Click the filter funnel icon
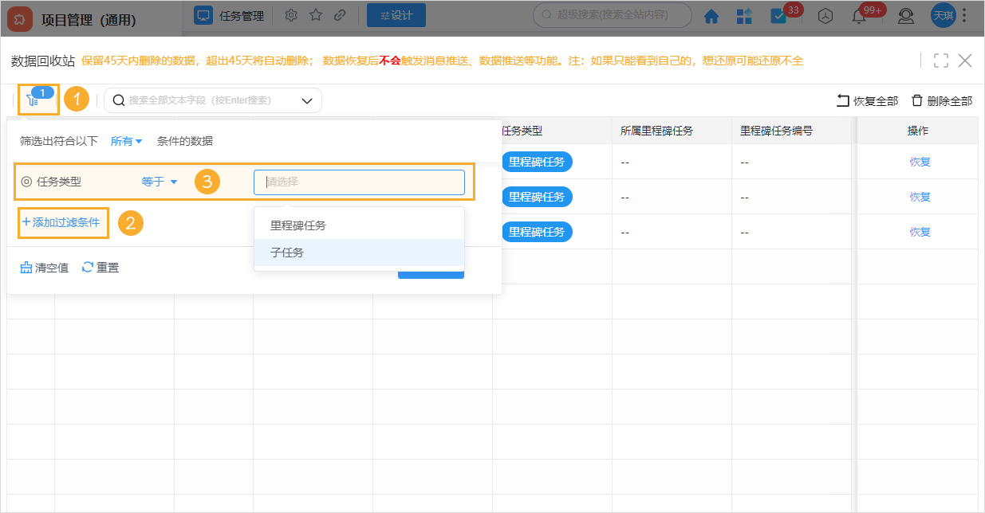 (x=33, y=100)
